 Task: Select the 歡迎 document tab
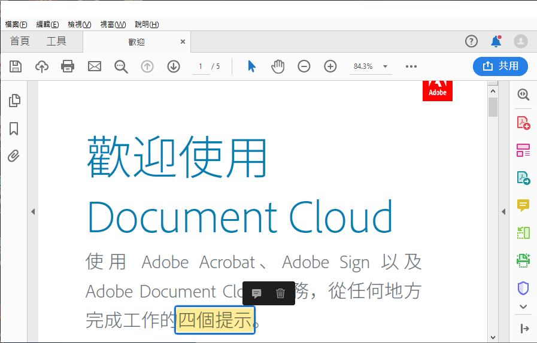click(x=136, y=42)
